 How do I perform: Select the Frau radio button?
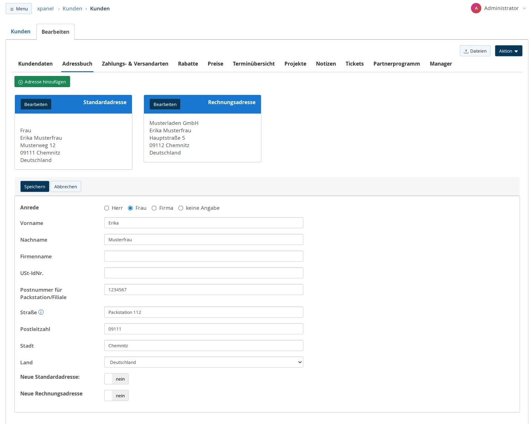tap(130, 208)
